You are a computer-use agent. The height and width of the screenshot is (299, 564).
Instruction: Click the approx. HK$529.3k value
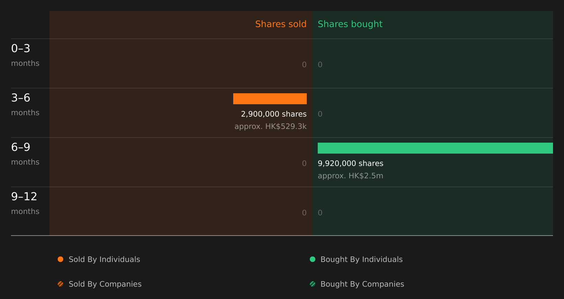(271, 126)
